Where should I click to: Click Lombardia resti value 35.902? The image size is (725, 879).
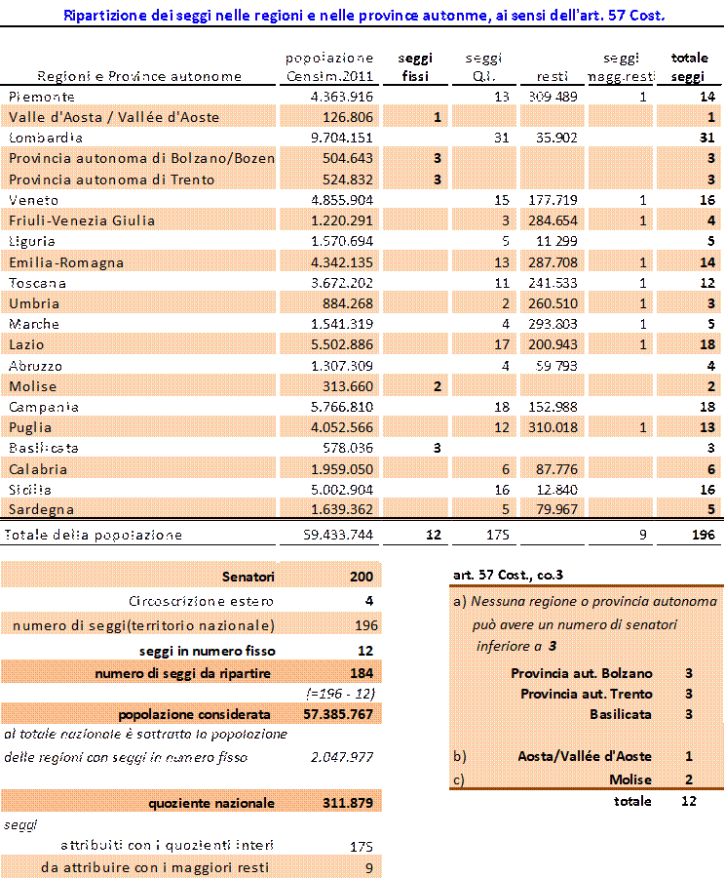(556, 138)
